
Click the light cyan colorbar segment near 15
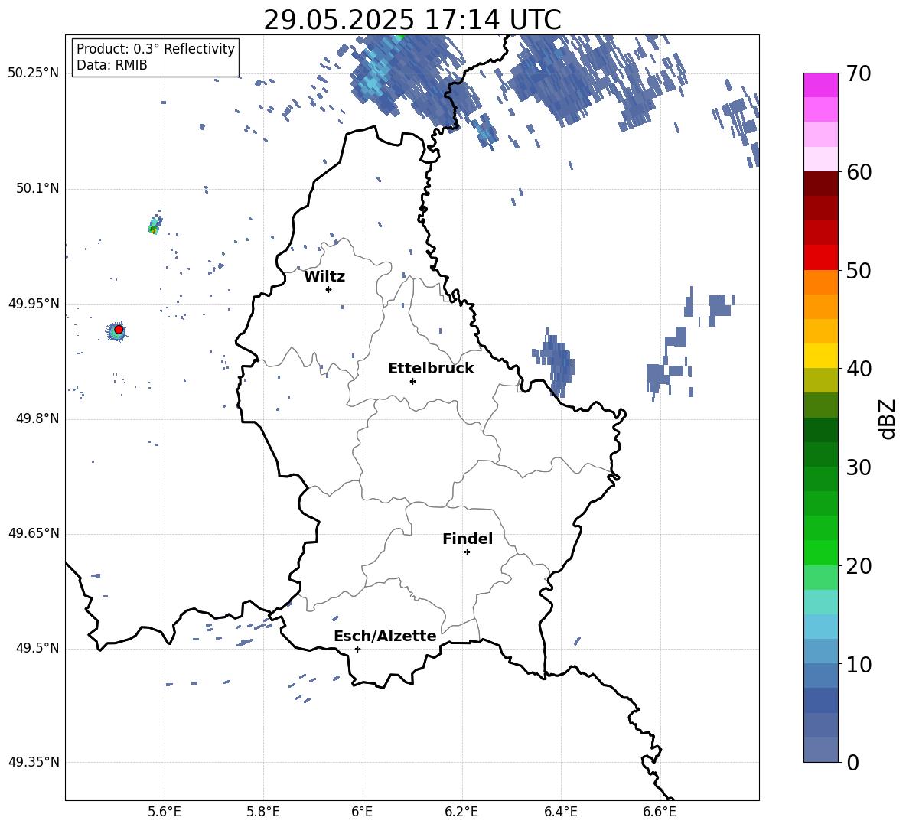[820, 602]
